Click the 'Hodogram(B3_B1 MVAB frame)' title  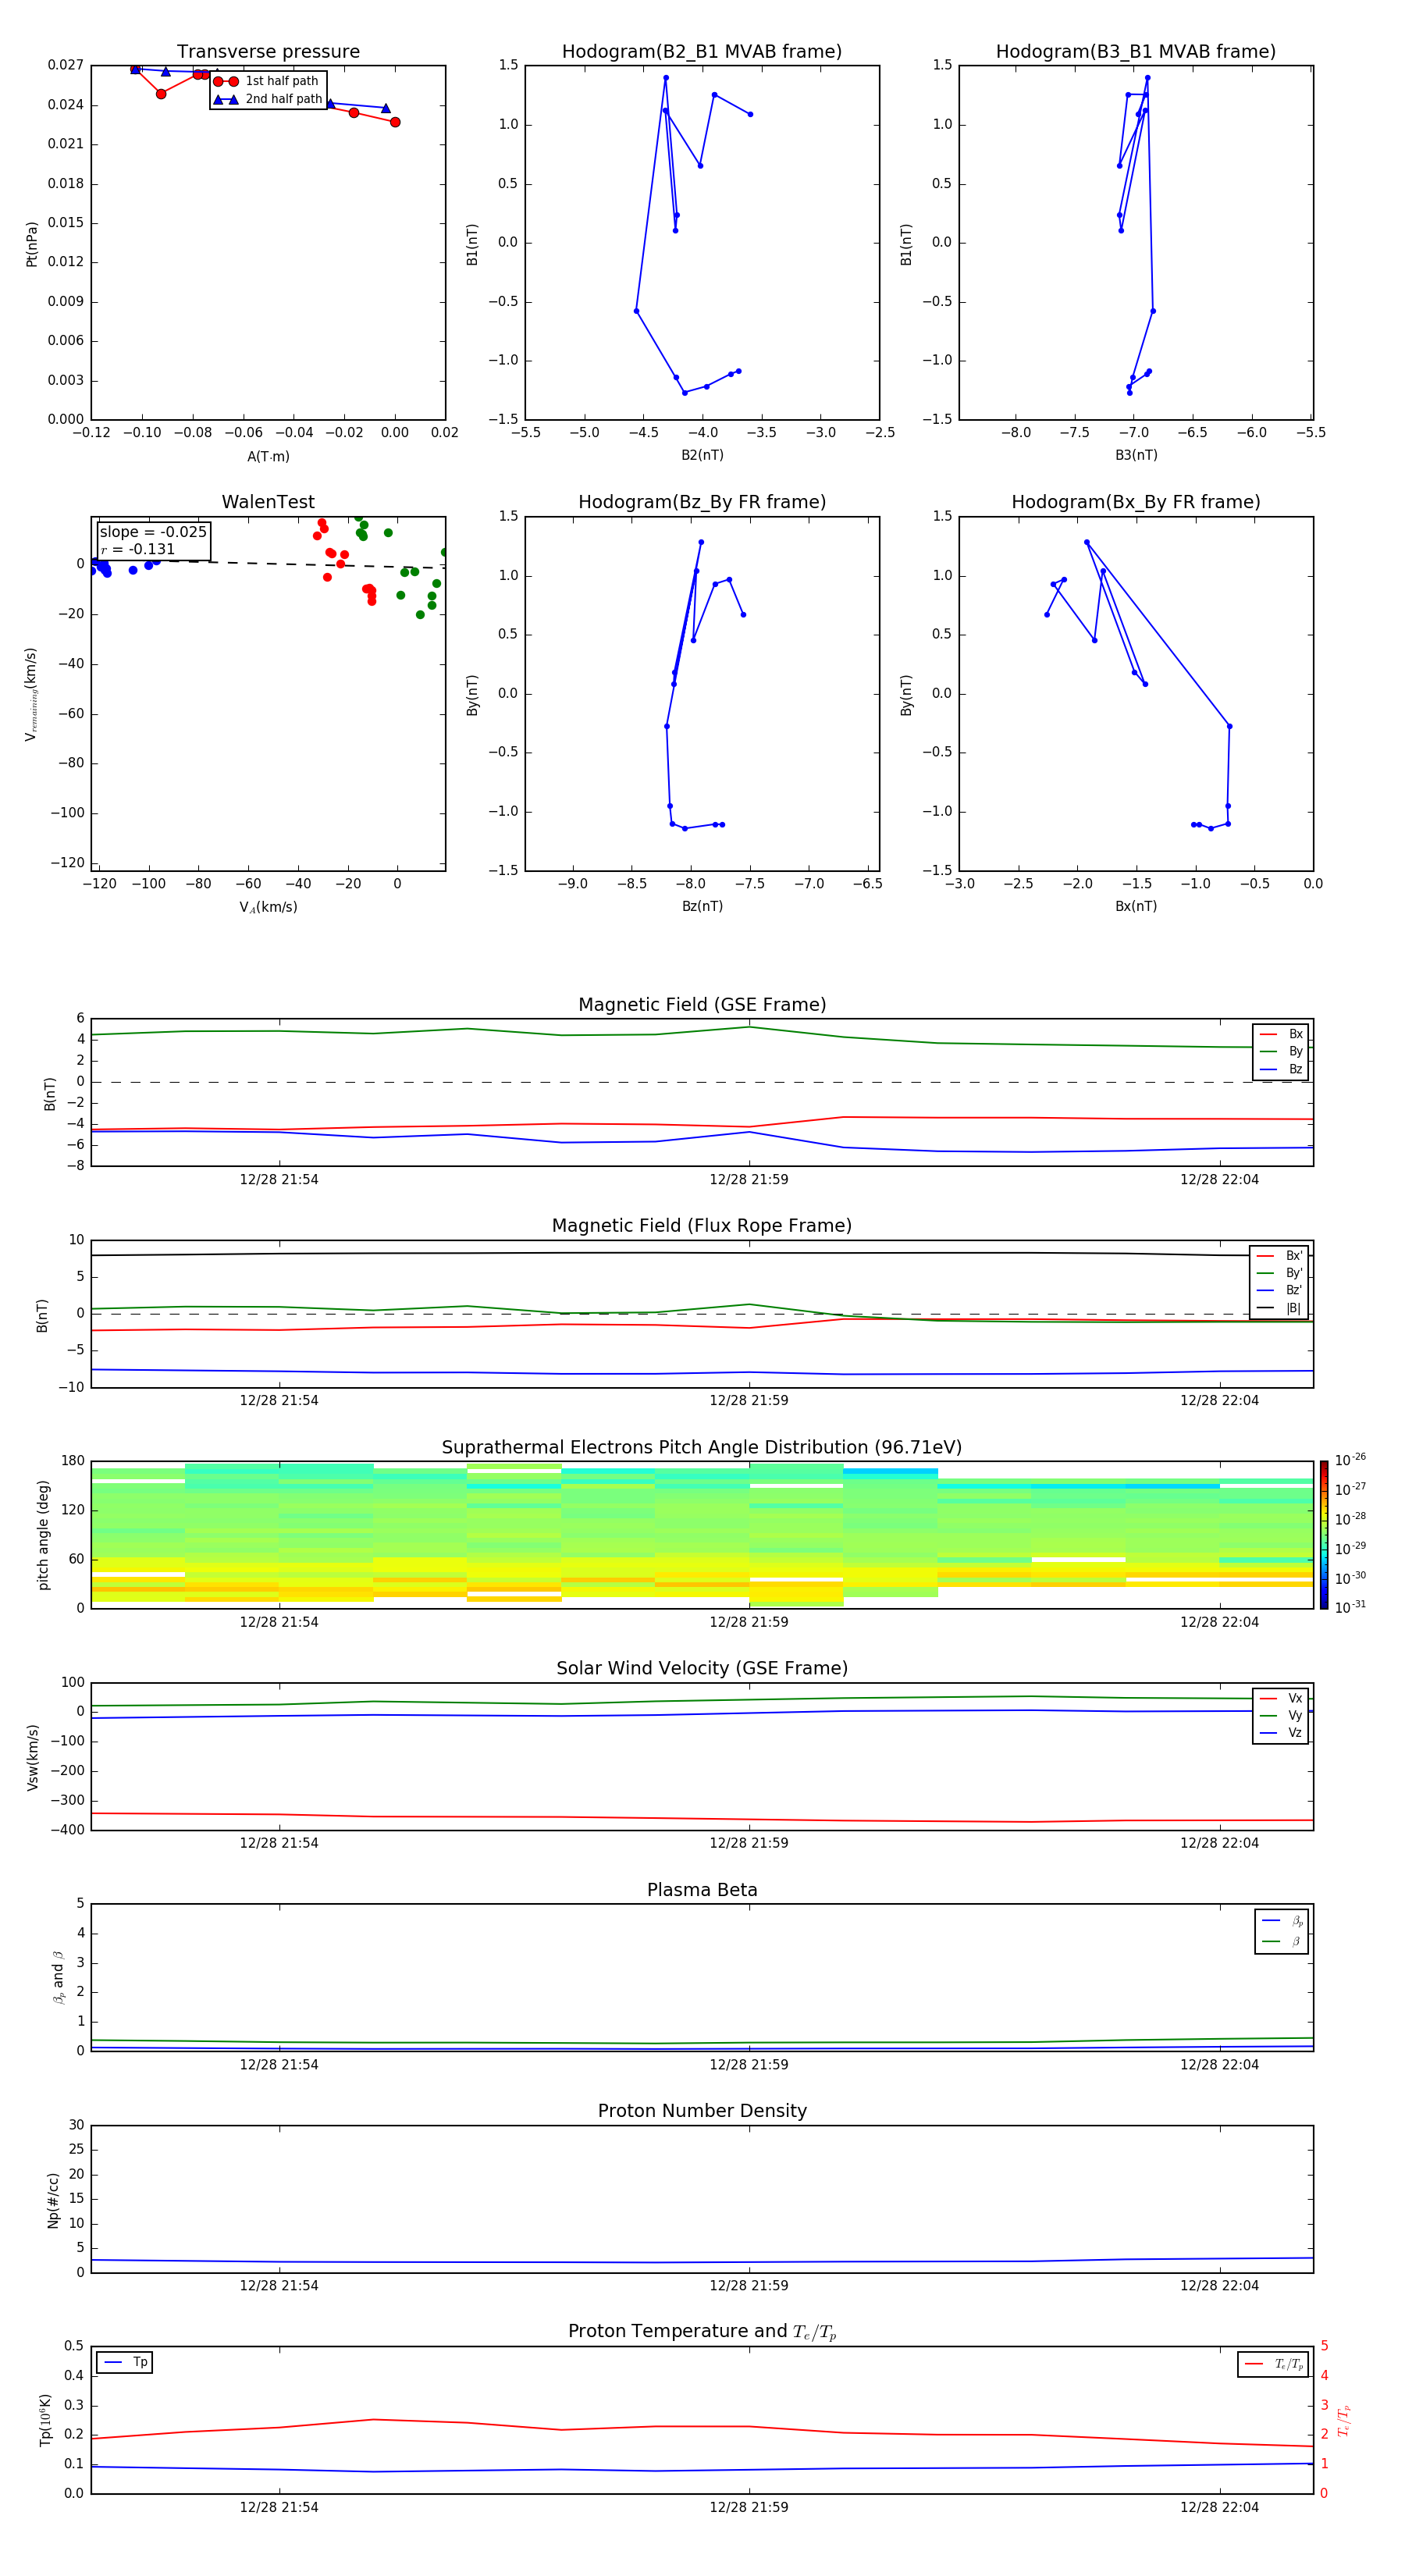[x=1136, y=52]
